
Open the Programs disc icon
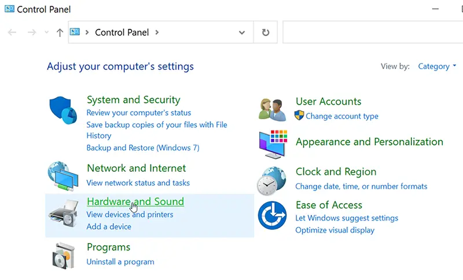tap(63, 256)
